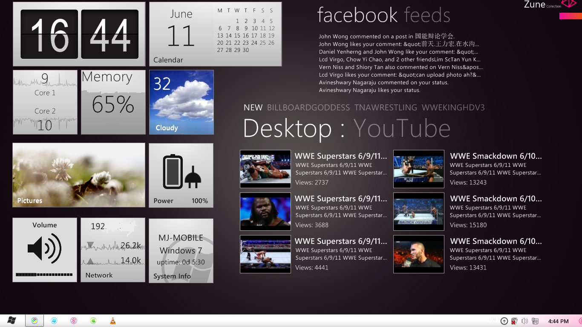Open the Memory 65% tile
The image size is (582, 327).
[x=113, y=102]
